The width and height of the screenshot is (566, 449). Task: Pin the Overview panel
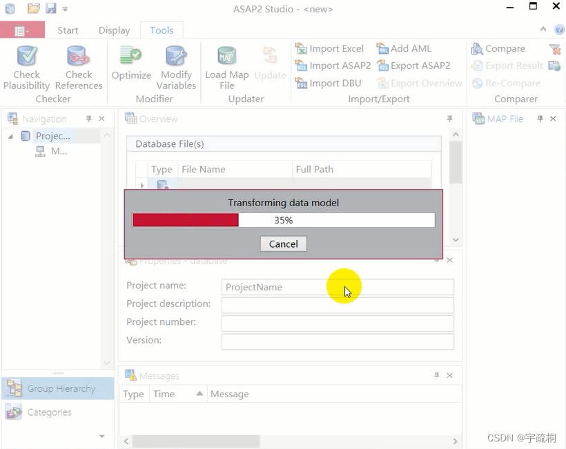pyautogui.click(x=450, y=119)
